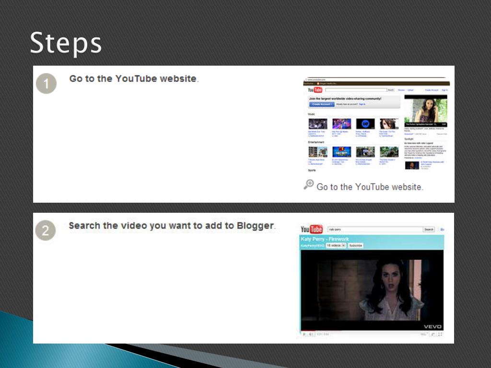The width and height of the screenshot is (491, 368).
Task: Click the featured video of a woman on the homepage
Action: (x=426, y=111)
